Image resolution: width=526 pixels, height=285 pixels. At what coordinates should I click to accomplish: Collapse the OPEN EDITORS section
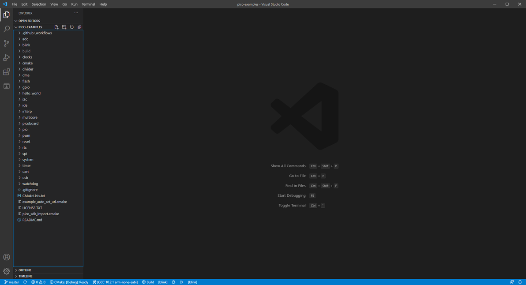coord(48,21)
